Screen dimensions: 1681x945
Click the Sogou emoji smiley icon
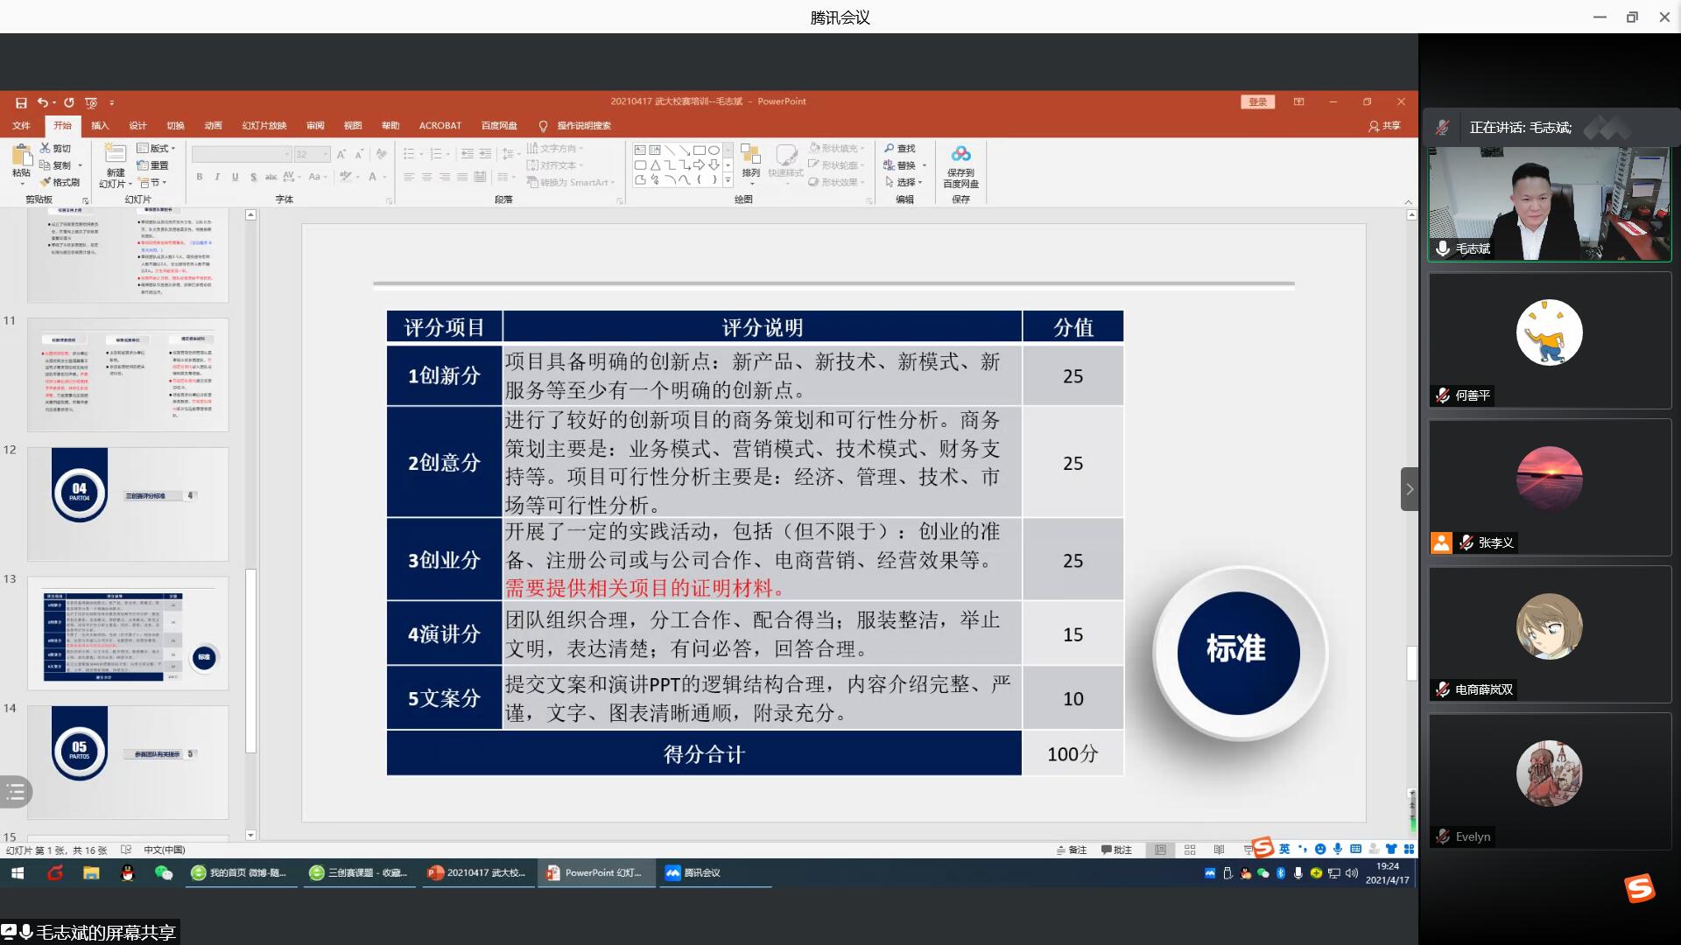[x=1320, y=849]
